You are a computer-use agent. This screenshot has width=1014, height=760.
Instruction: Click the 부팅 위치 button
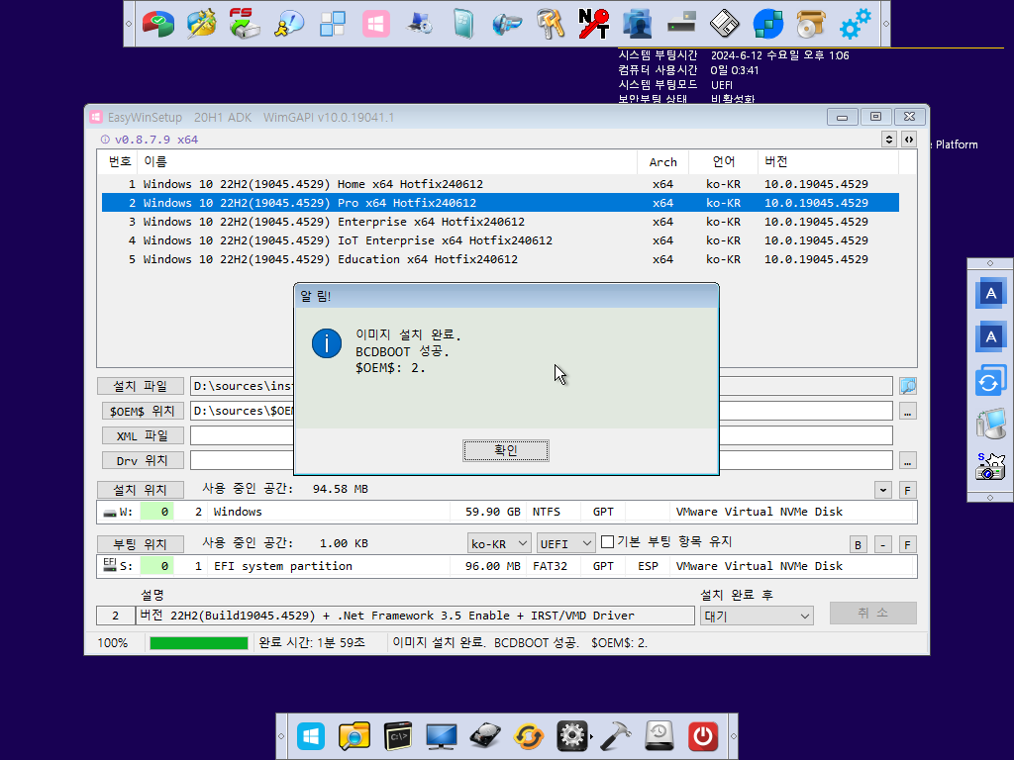[x=141, y=544]
